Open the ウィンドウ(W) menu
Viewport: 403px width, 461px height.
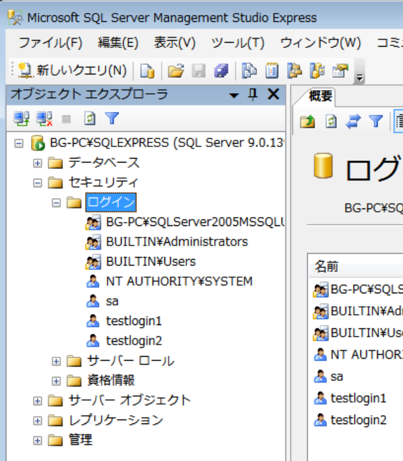[320, 43]
